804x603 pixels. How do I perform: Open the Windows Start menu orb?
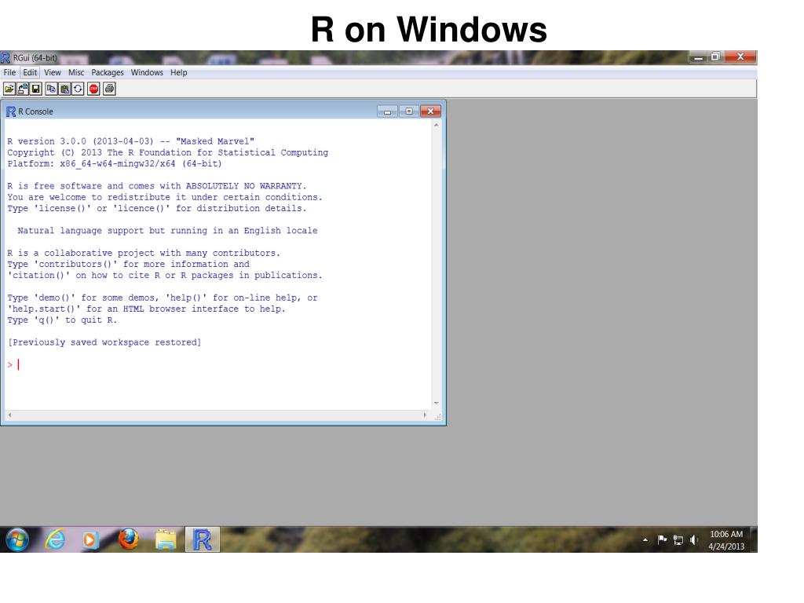[17, 540]
